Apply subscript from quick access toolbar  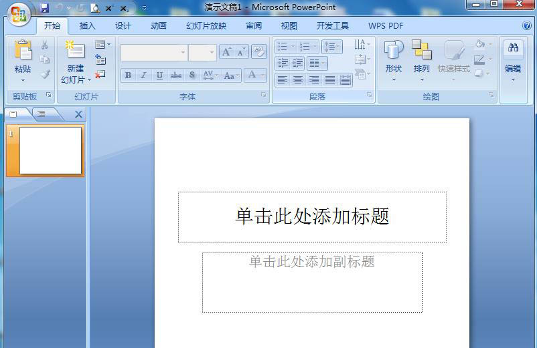click(x=124, y=9)
